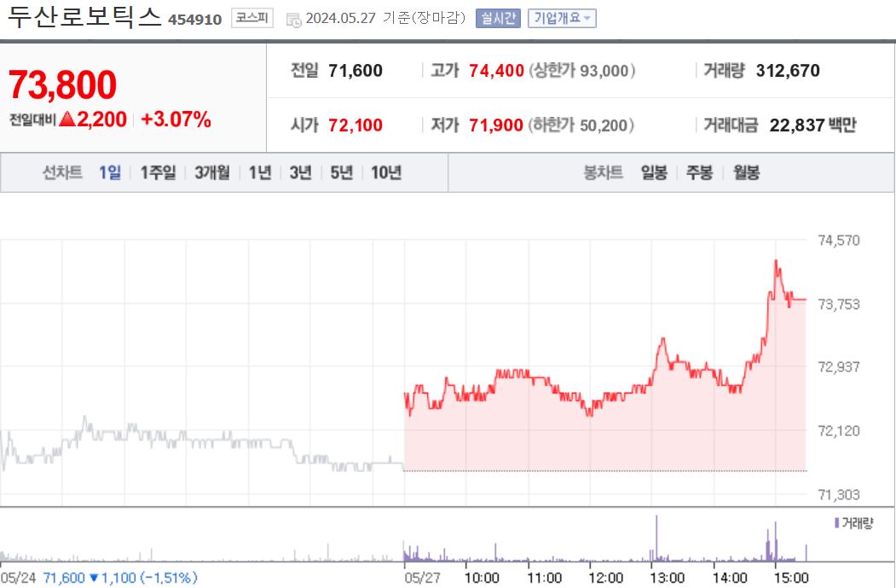
Task: Click the 선차트 label
Action: 62,172
